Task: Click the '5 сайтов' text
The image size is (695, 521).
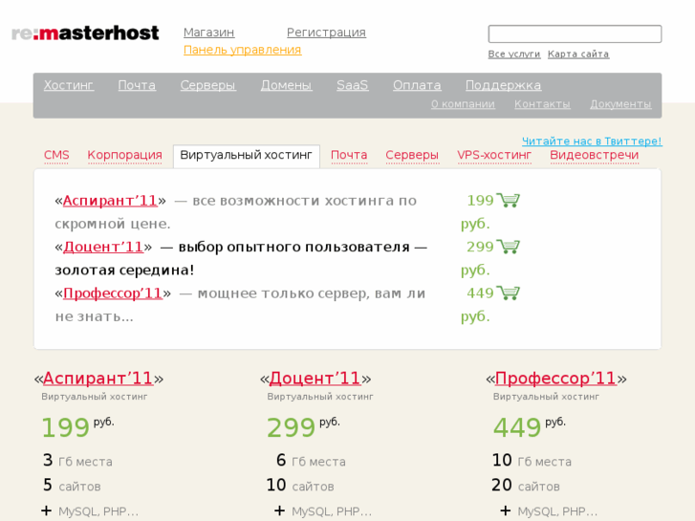Action: tap(72, 486)
